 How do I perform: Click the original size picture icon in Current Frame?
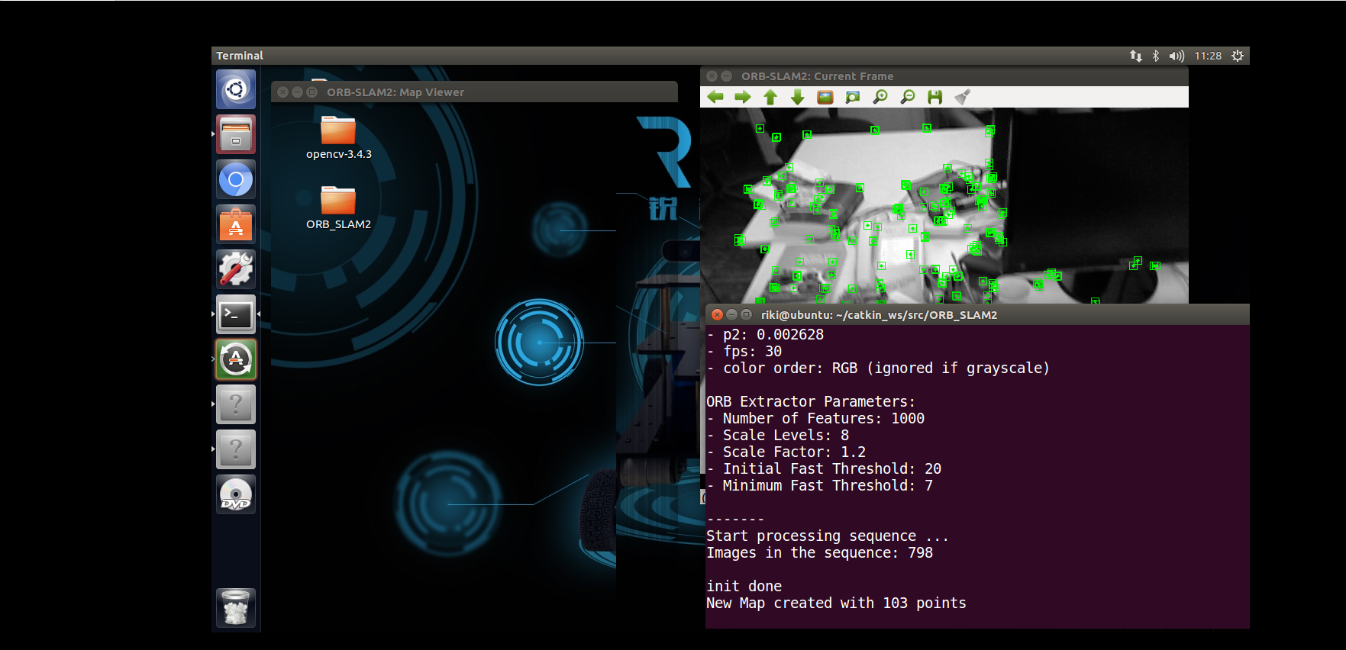(825, 97)
